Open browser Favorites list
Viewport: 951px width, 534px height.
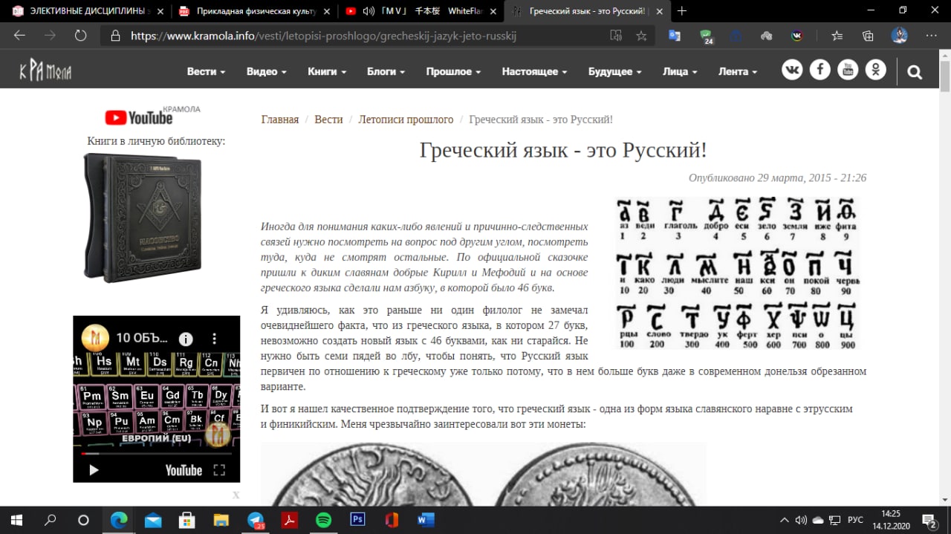point(837,35)
